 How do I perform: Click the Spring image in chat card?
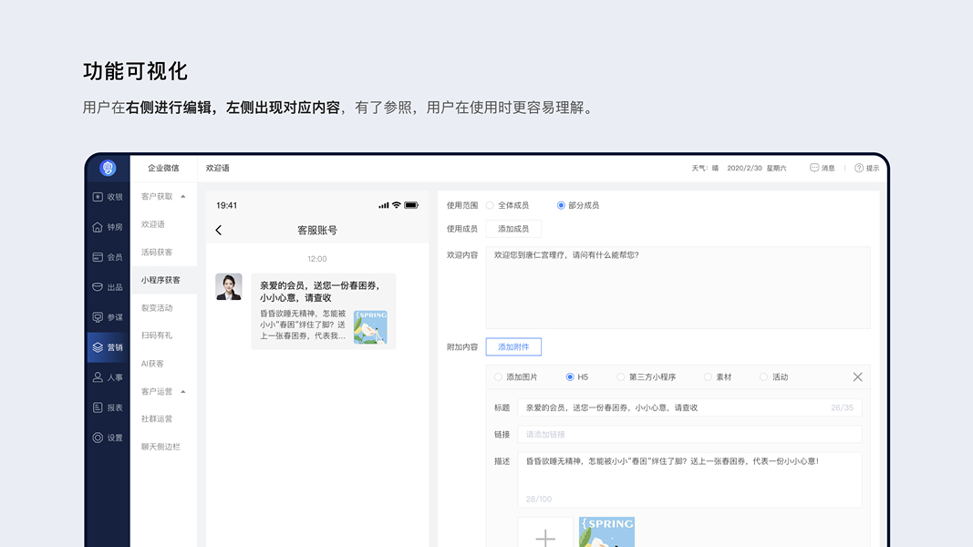(x=370, y=327)
